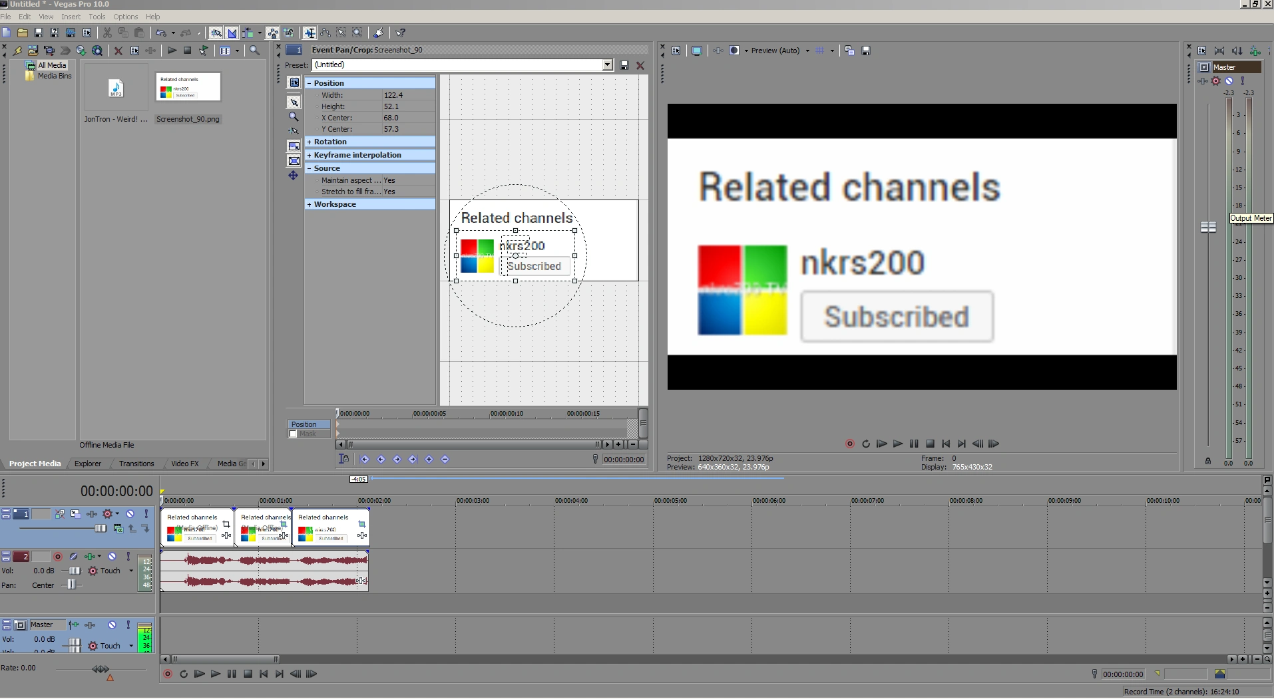Open the Tools menu
Viewport: 1274px width, 699px height.
[97, 17]
